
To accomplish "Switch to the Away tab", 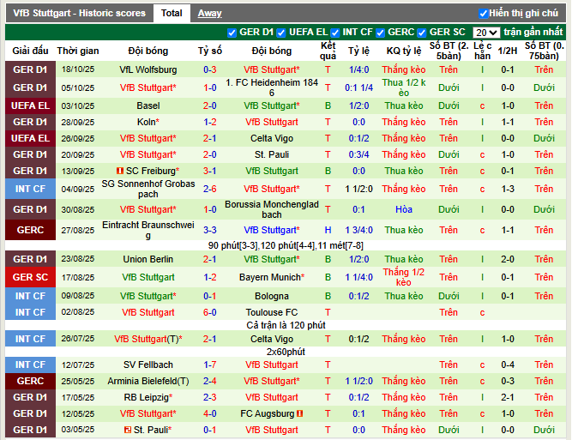I will [209, 14].
